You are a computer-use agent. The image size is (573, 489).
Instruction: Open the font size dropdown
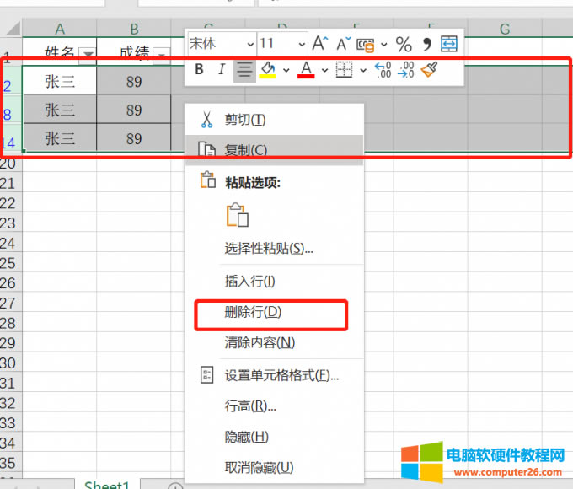coord(302,44)
